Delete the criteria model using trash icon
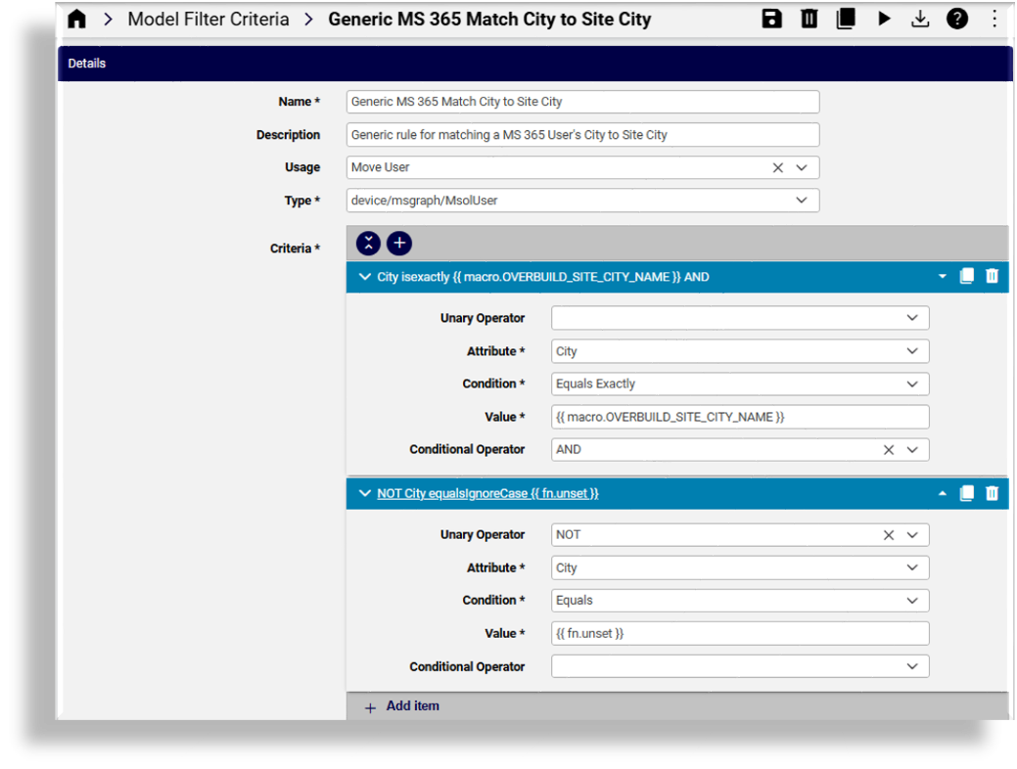The height and width of the screenshot is (769, 1017). (x=809, y=19)
